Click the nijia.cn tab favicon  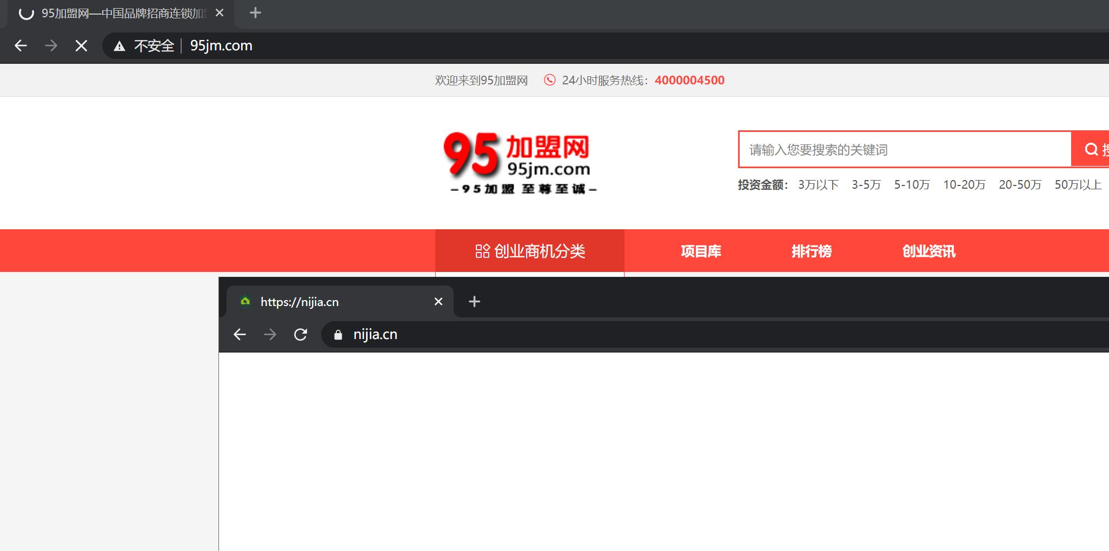coord(245,301)
